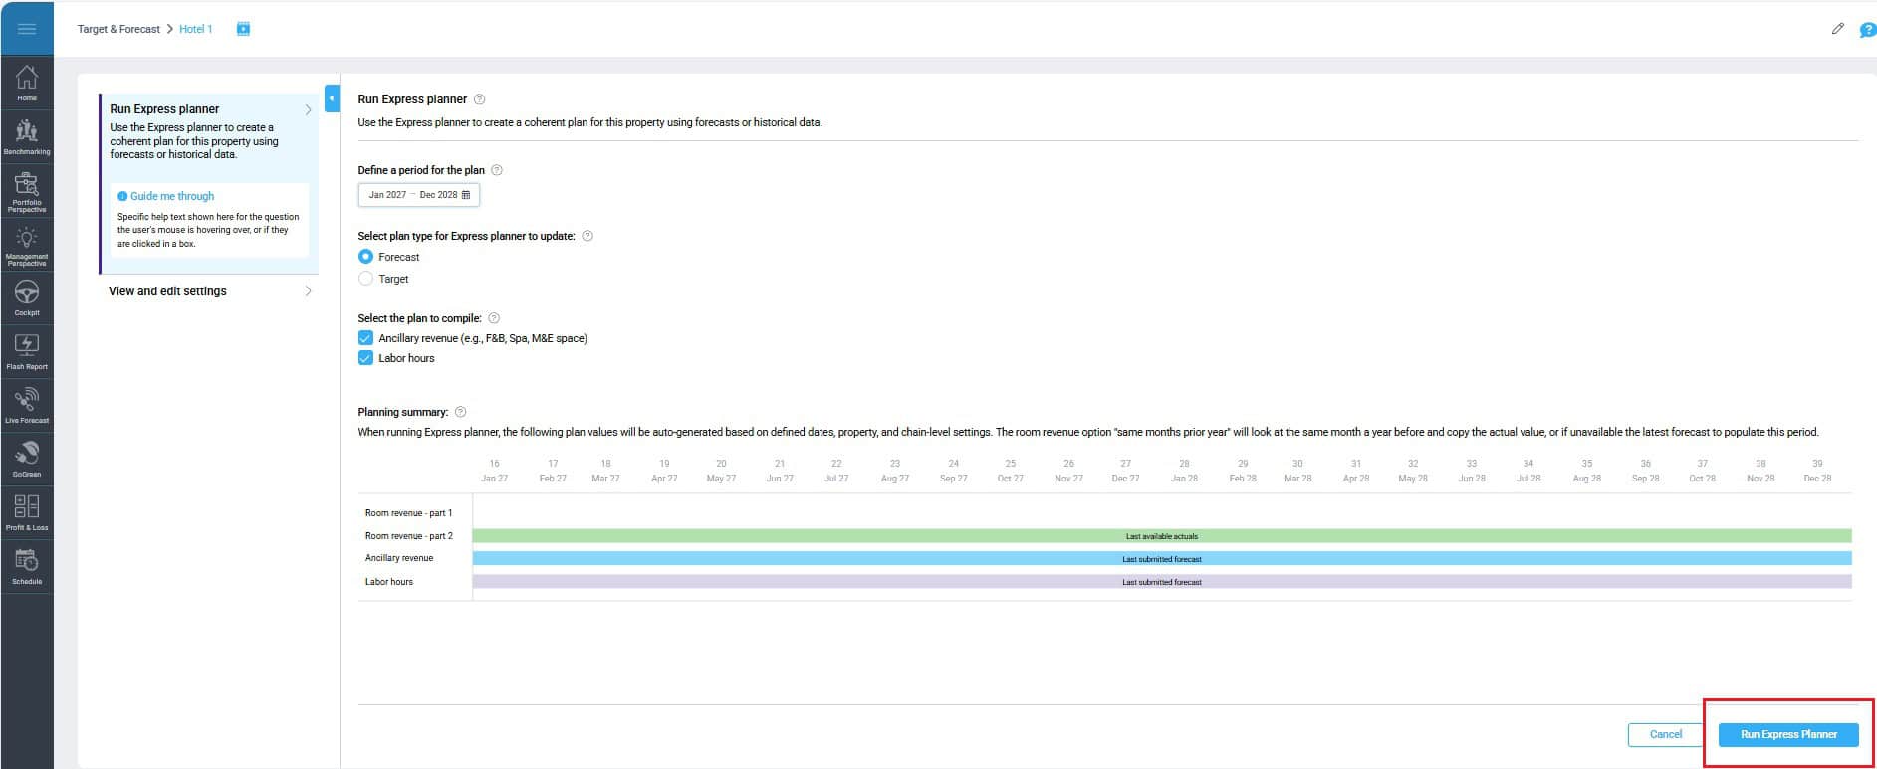The height and width of the screenshot is (769, 1877).
Task: Open the GoGreen sidebar icon
Action: [x=27, y=459]
